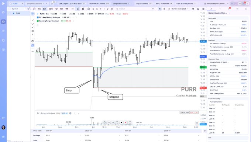
Task: Select the 65m timeframe
Action: (51, 9)
